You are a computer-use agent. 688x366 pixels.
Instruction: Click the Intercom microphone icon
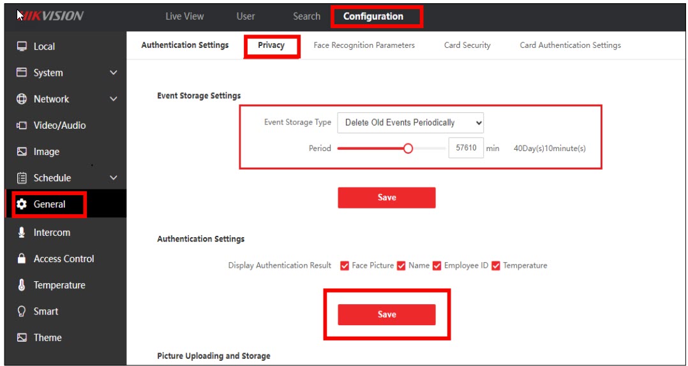22,233
